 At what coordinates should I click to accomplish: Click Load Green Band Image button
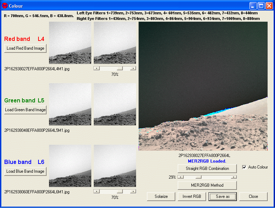tap(26, 110)
